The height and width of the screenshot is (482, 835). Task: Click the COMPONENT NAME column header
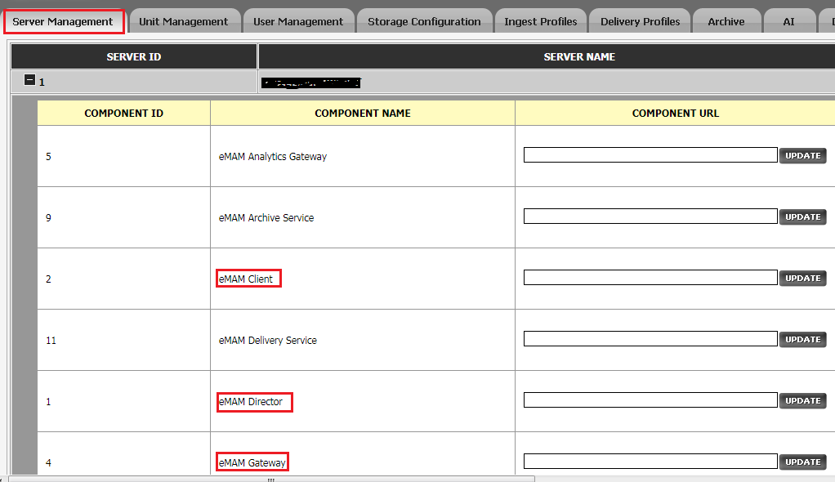point(363,113)
